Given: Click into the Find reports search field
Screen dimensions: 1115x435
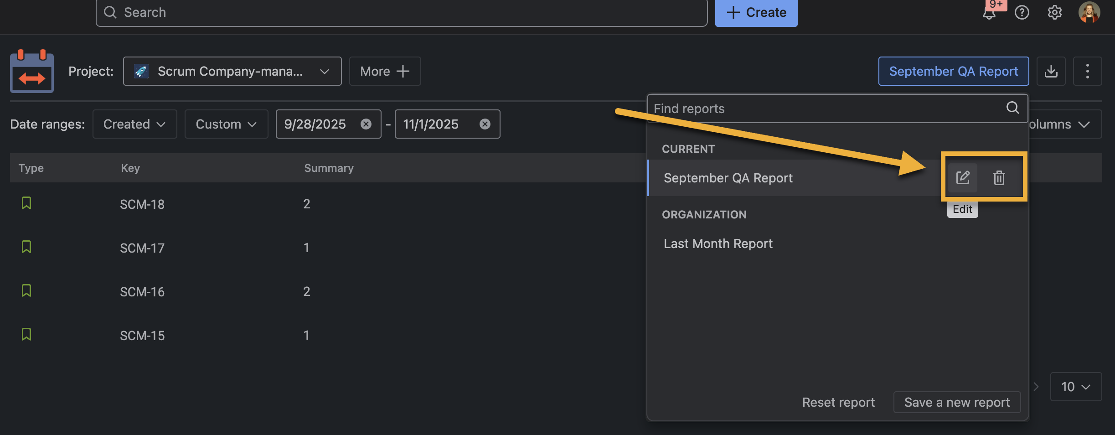Looking at the screenshot, I should click(x=825, y=109).
